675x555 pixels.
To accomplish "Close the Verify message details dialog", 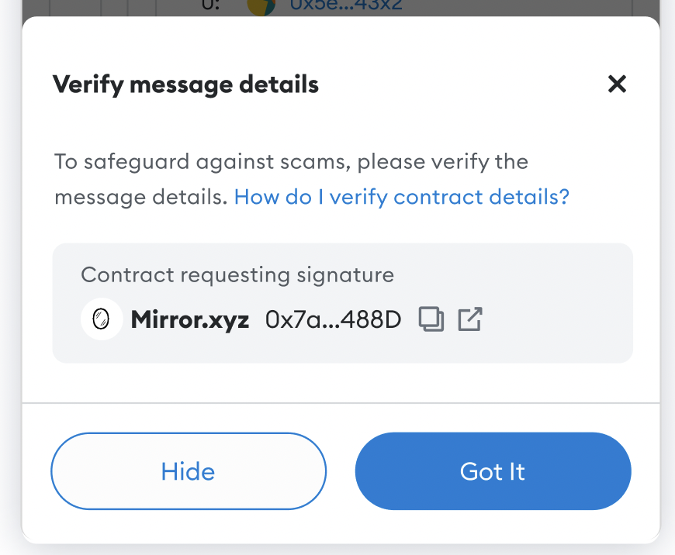I will pos(616,84).
